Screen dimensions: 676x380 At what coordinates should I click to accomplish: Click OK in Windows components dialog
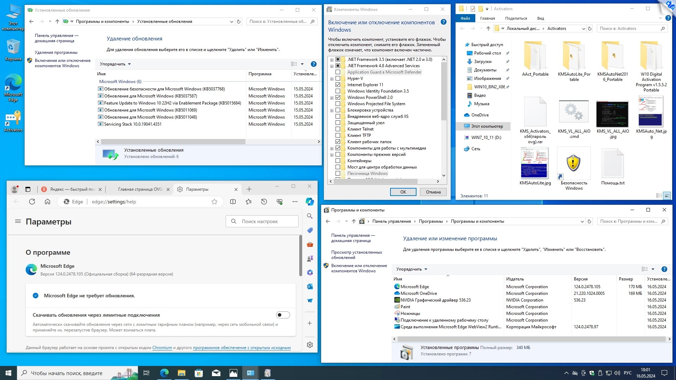[403, 192]
